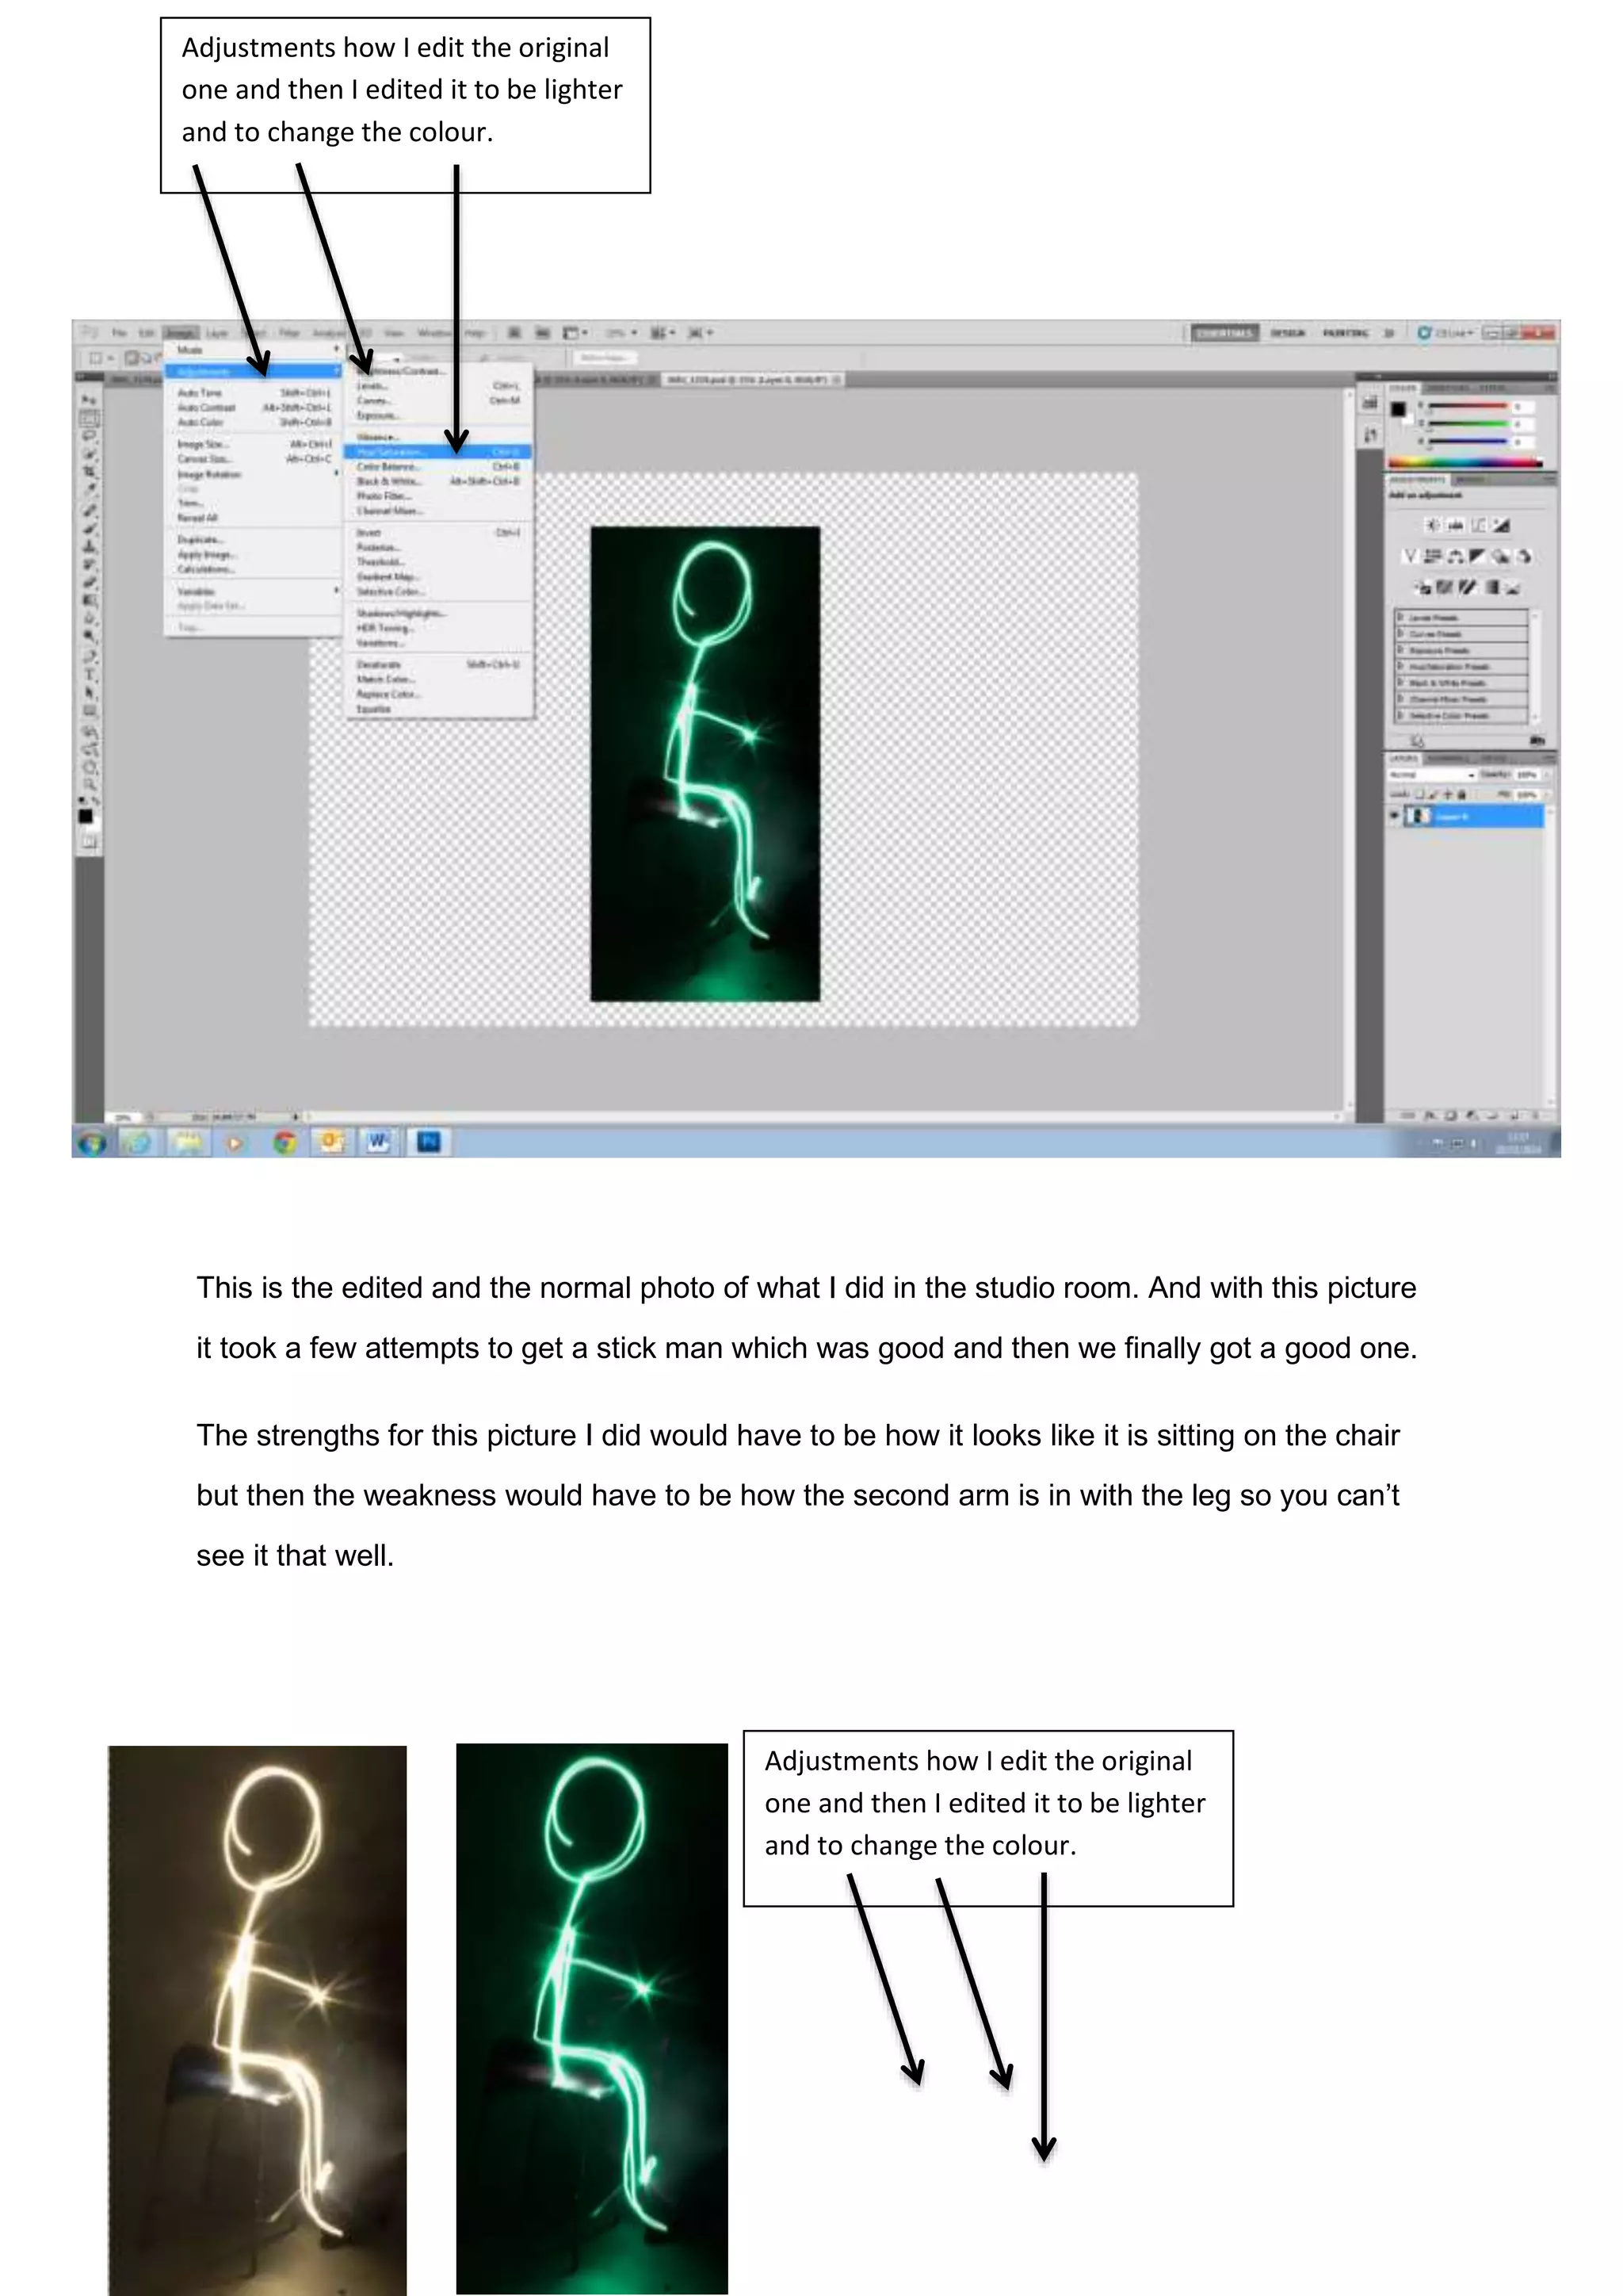Click the Exposure adjustment panel icon
The image size is (1623, 2296).
pos(1502,525)
